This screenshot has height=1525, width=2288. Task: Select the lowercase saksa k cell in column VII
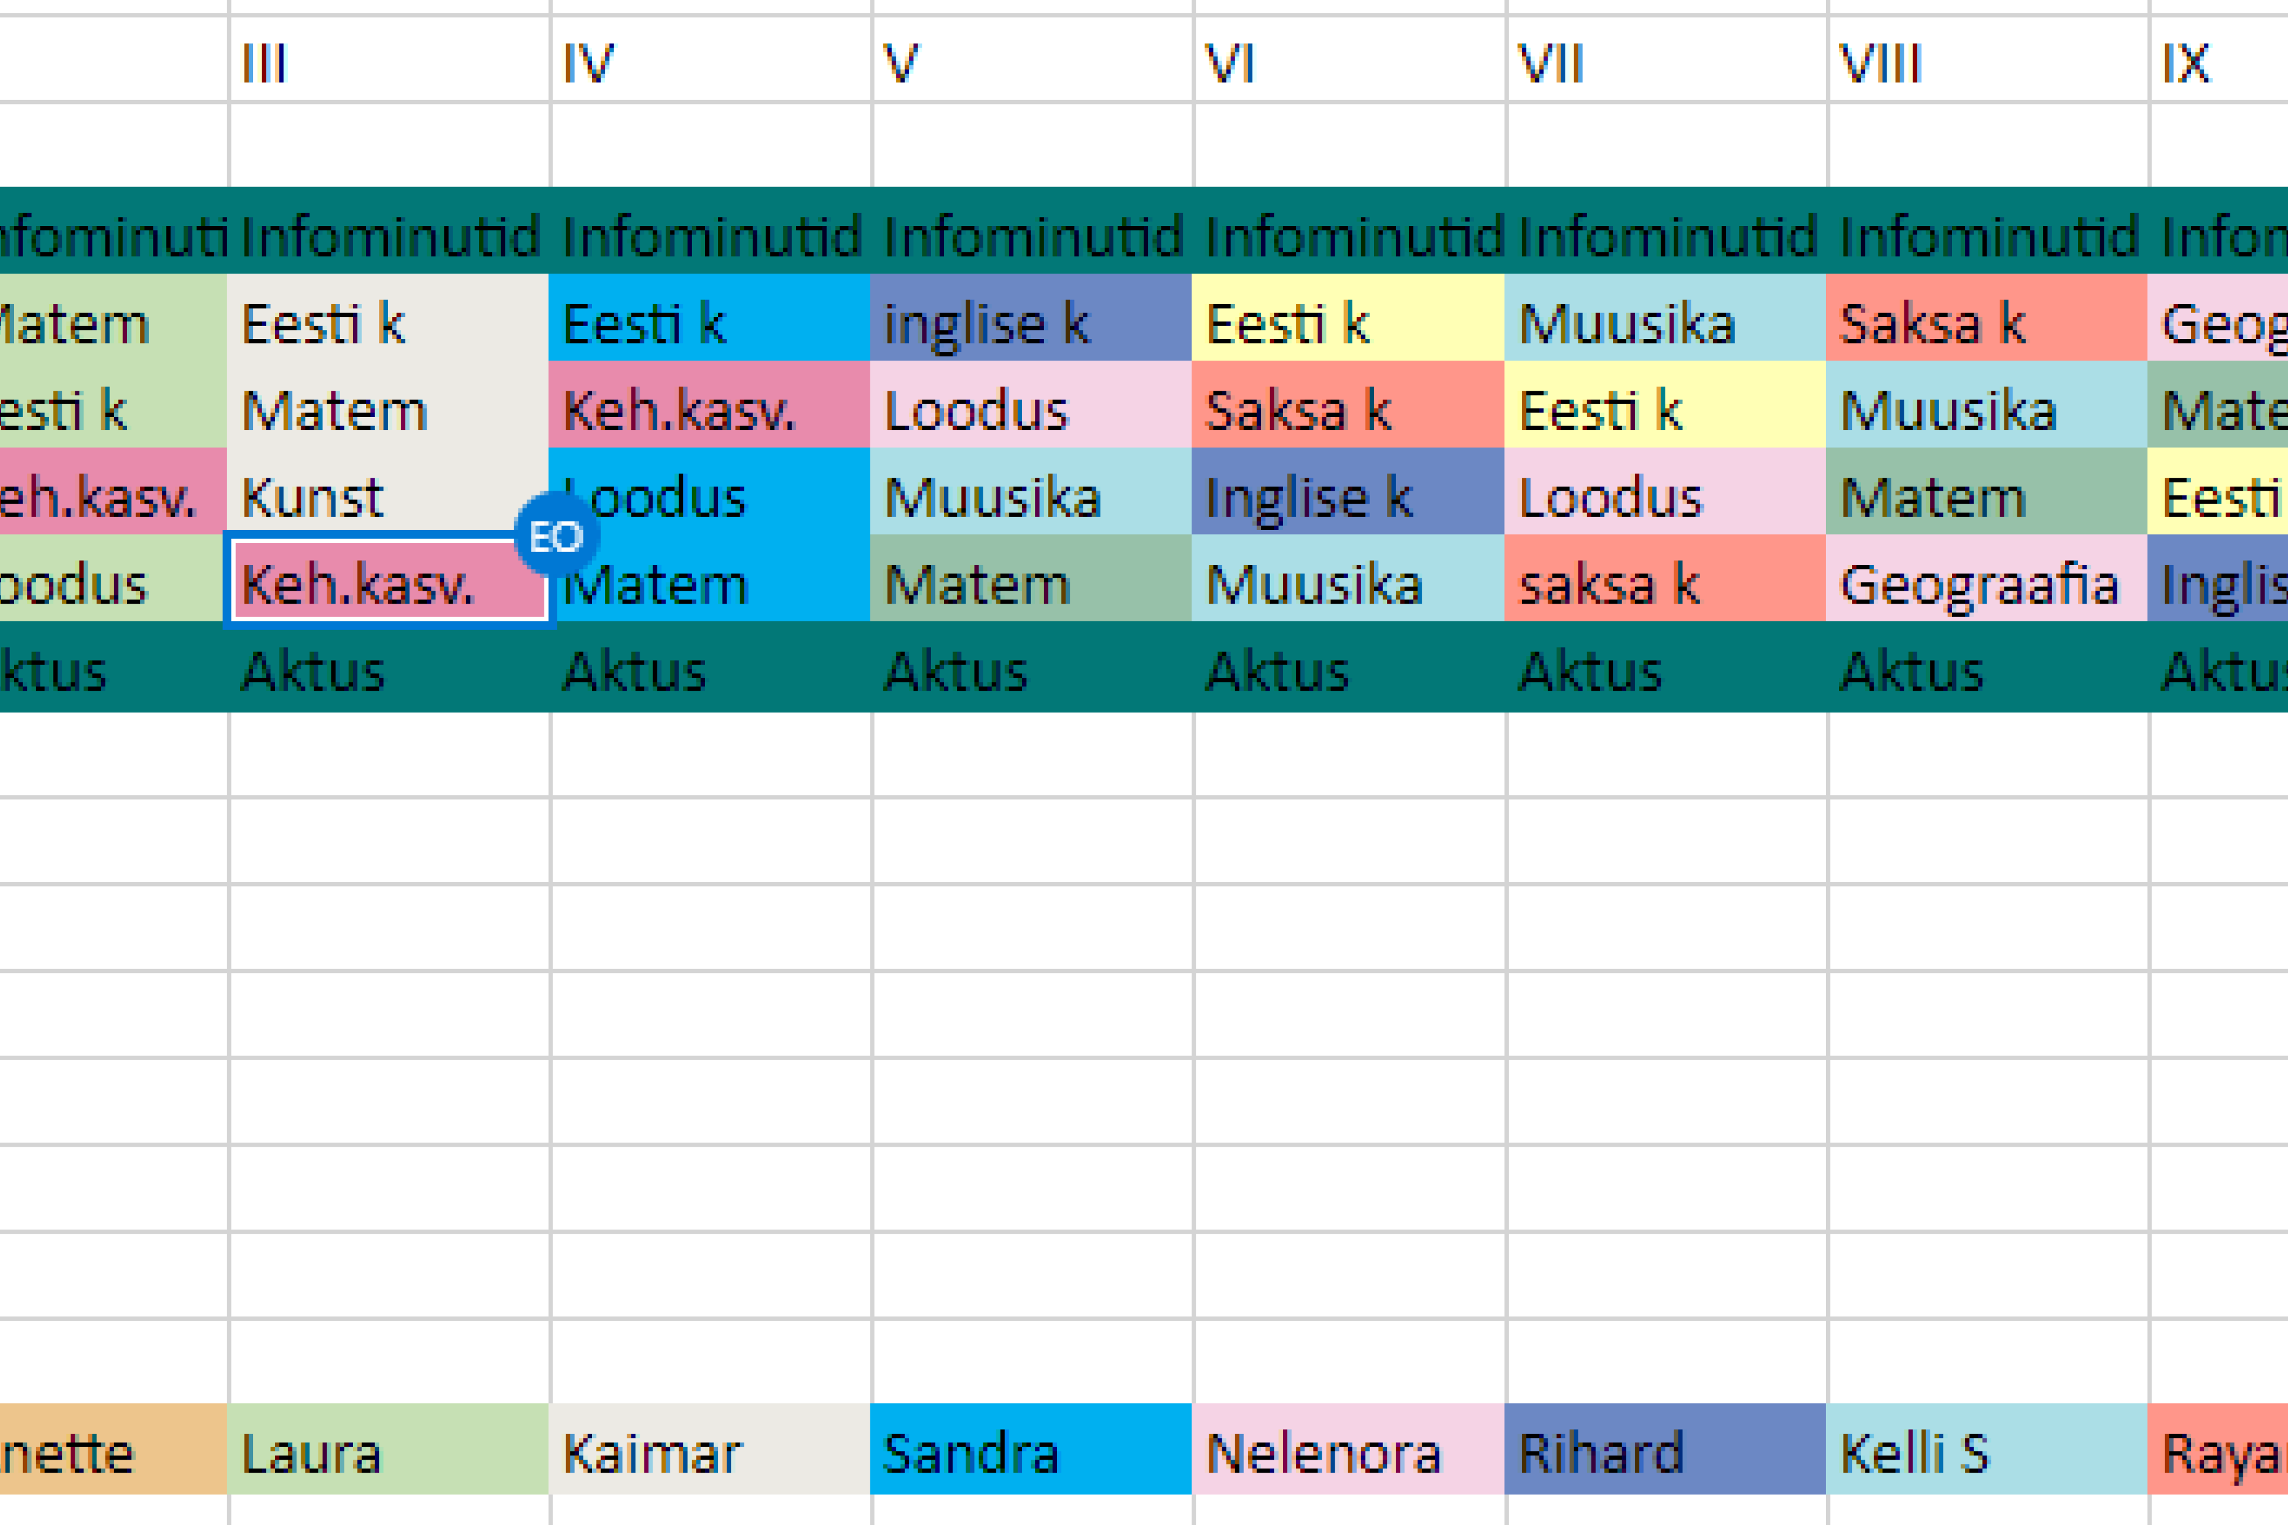[1664, 584]
